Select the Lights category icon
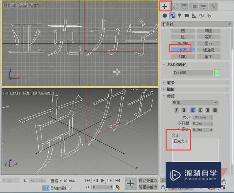Image resolution: width=234 pixels, height=193 pixels. (179, 15)
